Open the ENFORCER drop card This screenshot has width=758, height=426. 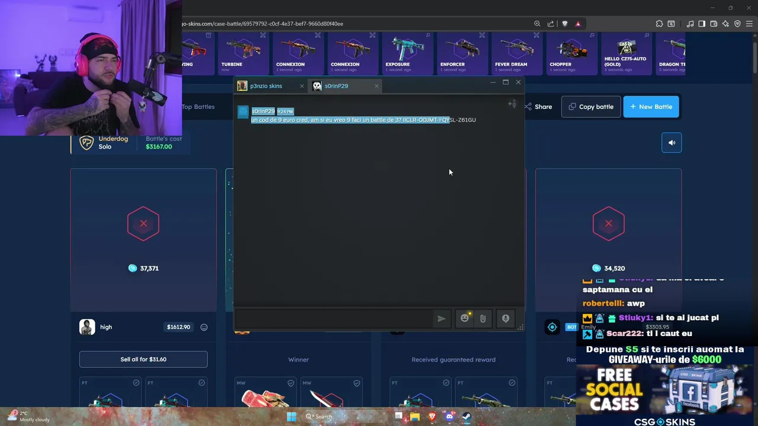point(462,53)
